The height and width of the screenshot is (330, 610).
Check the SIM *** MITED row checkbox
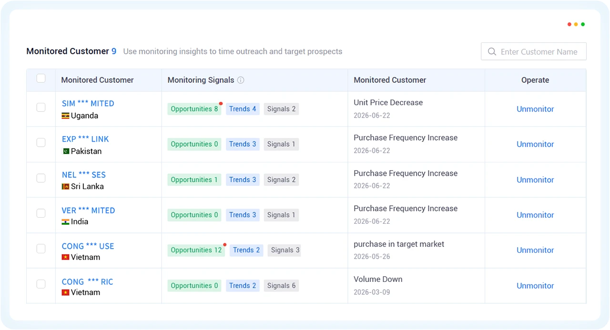41,107
